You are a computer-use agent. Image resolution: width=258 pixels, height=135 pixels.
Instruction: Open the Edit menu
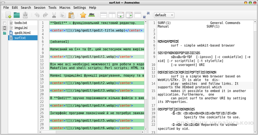(15, 8)
